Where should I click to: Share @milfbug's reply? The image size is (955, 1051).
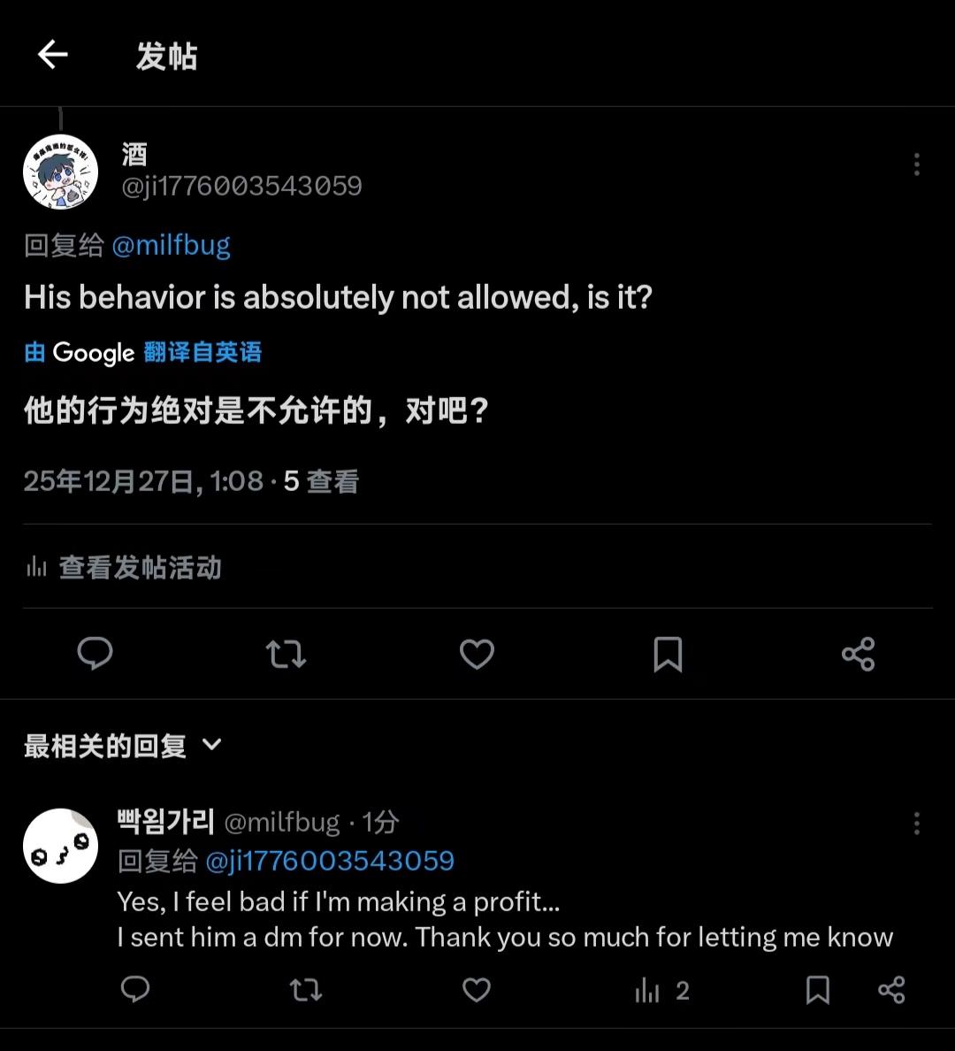click(891, 989)
